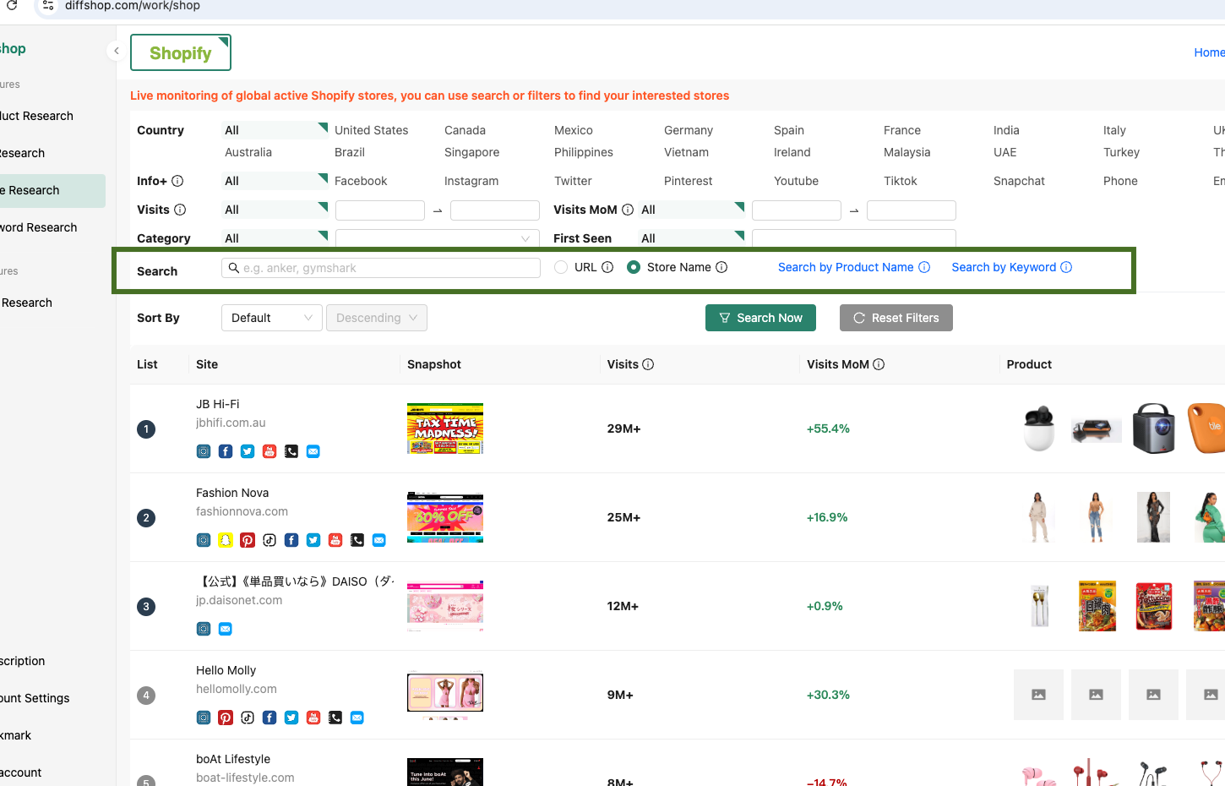Select the Store Name search option

tap(634, 266)
